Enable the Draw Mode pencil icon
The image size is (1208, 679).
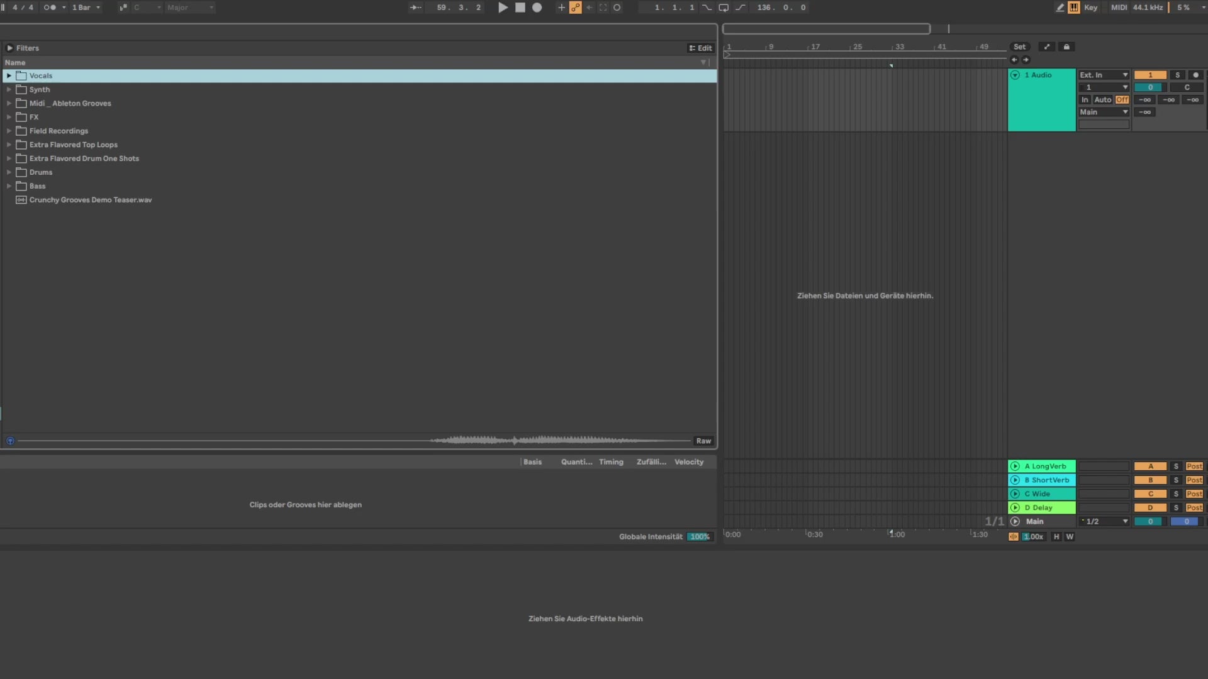point(1060,8)
